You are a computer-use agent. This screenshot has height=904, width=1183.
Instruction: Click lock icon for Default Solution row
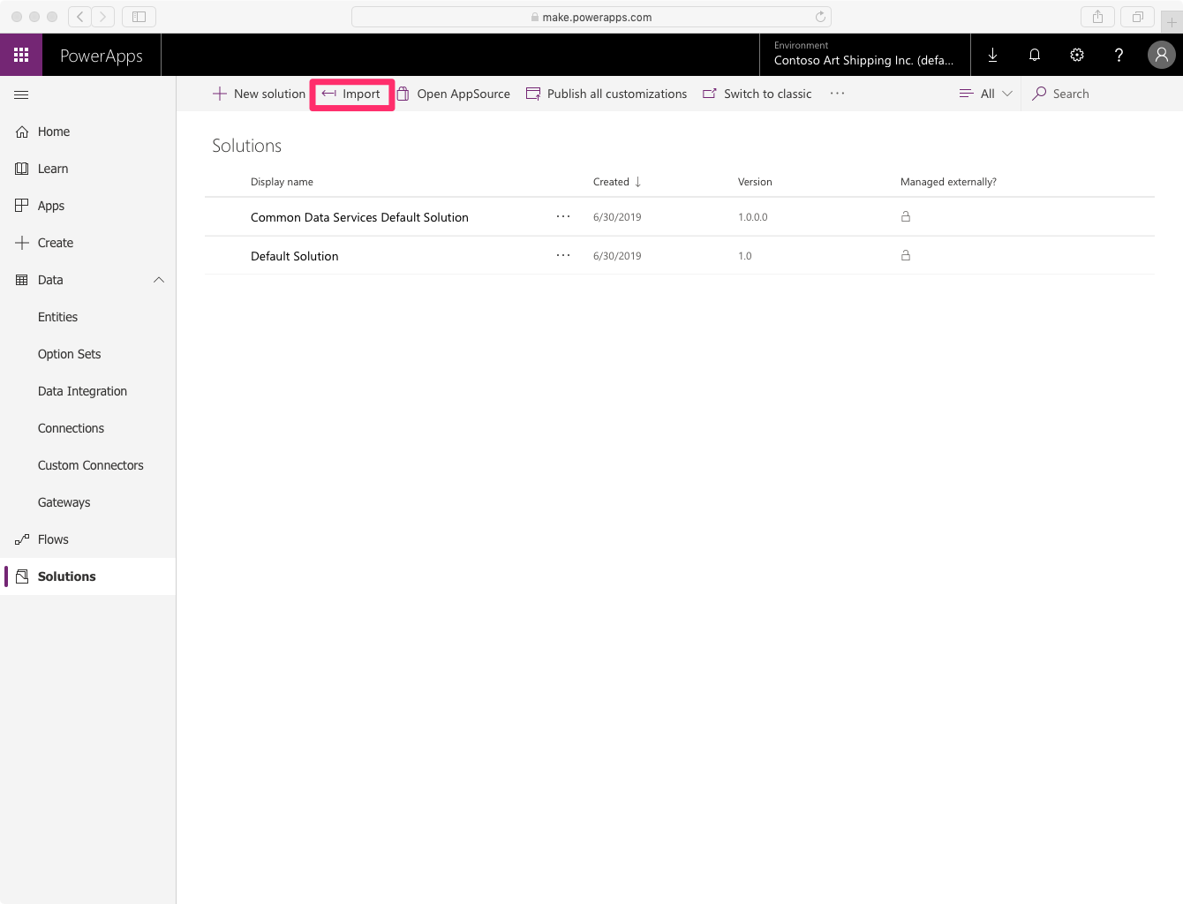(905, 255)
